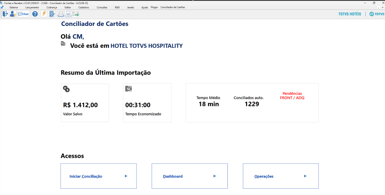Open the network diagram toolbar icon

pos(68,14)
